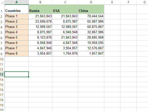The height and width of the screenshot is (111, 148).
Task: Click the Countries header cell
Action: (x=16, y=9)
